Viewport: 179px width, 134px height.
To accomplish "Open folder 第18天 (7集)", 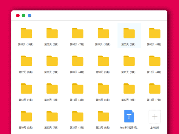I will tap(155, 88).
